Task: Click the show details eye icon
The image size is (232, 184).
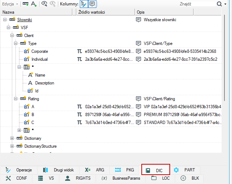Action: (44, 4)
